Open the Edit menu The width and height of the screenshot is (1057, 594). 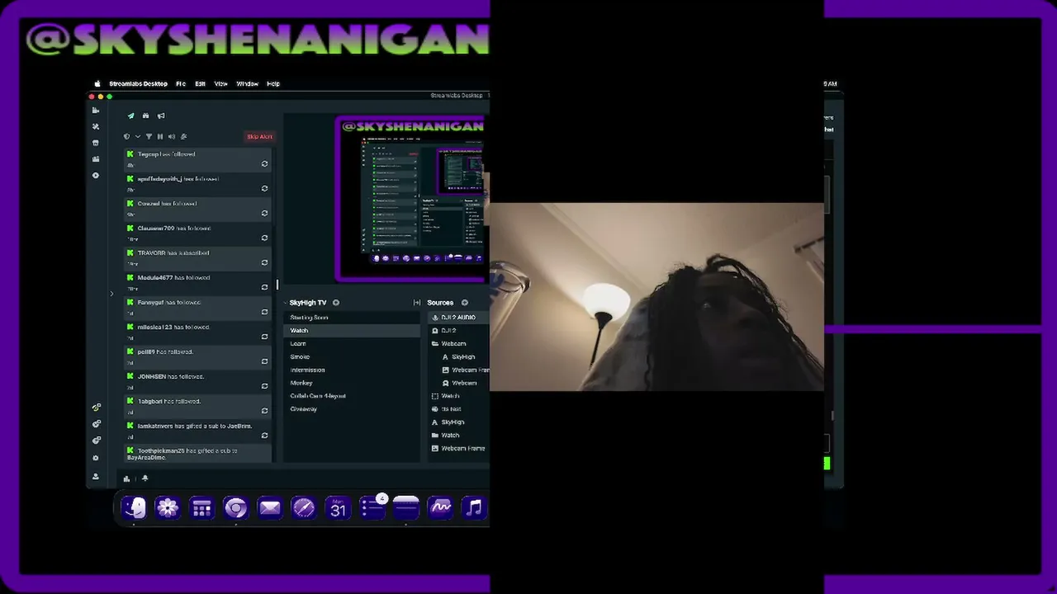[x=200, y=83]
